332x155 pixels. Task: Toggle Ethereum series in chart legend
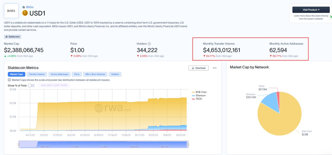(x=199, y=96)
